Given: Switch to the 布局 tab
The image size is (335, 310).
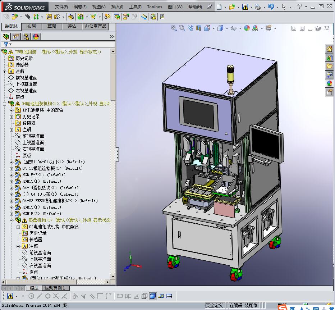Looking at the screenshot, I should tap(31, 26).
